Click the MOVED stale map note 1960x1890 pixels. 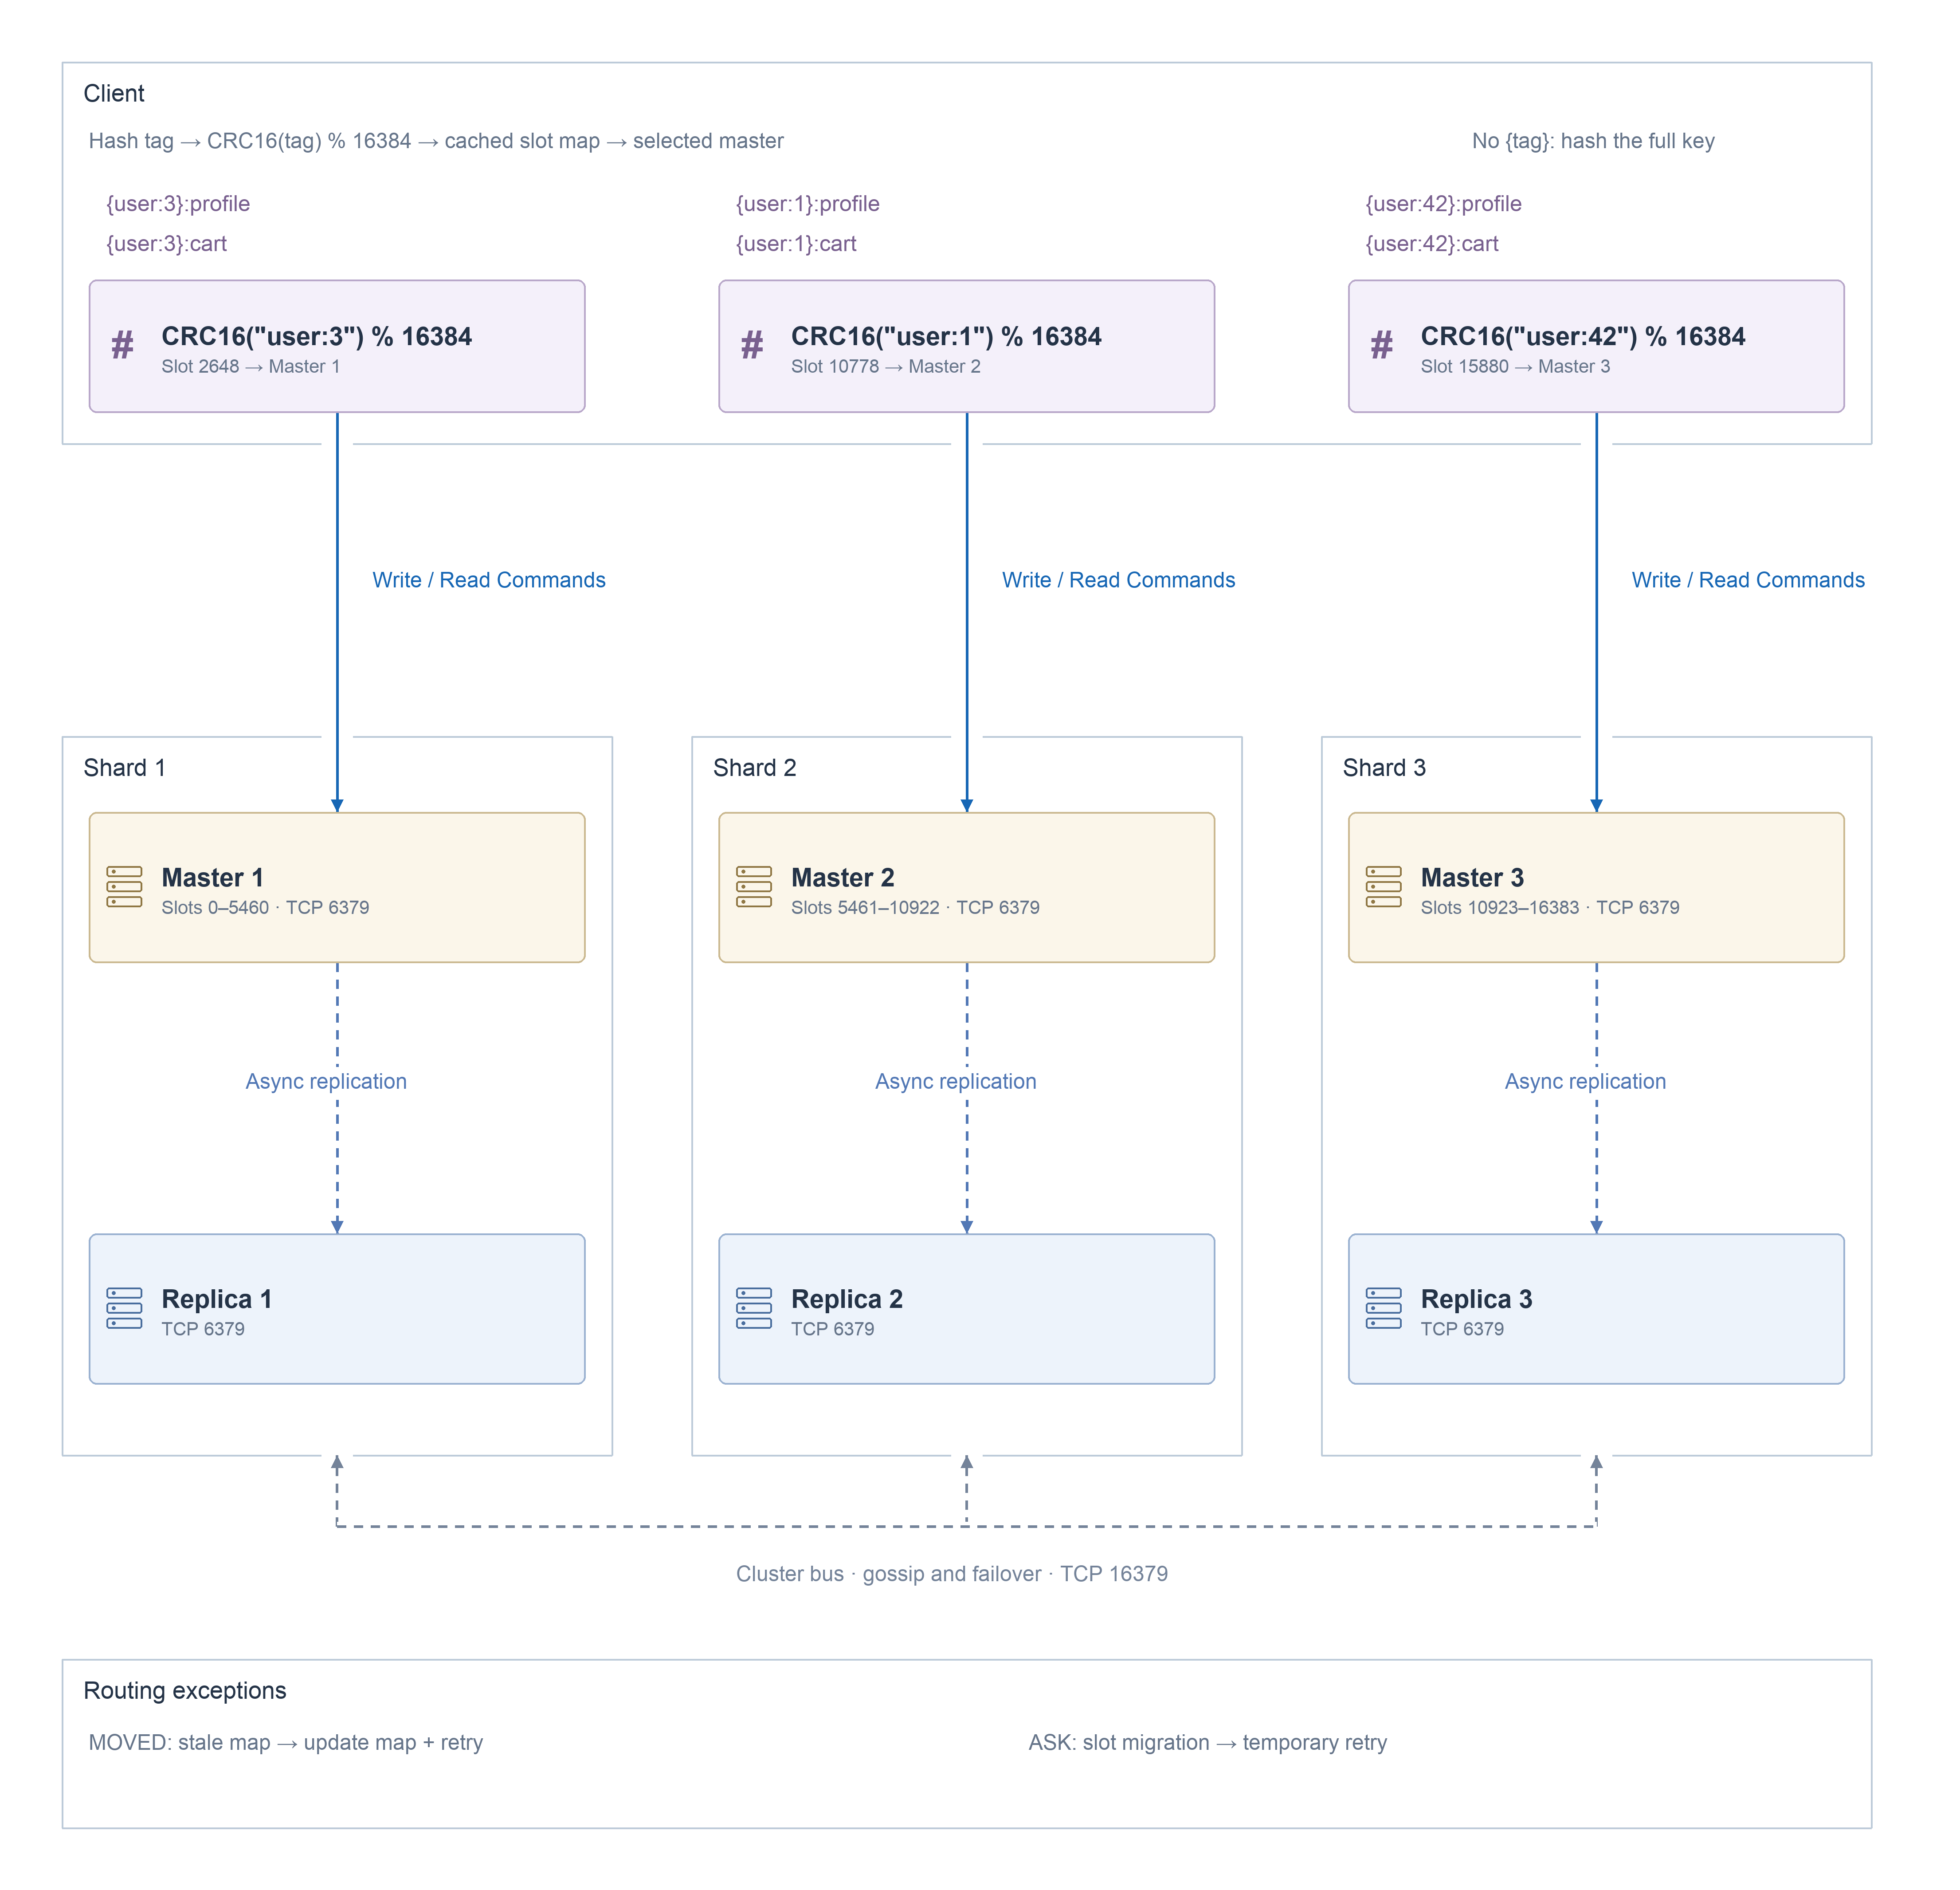coord(286,1743)
